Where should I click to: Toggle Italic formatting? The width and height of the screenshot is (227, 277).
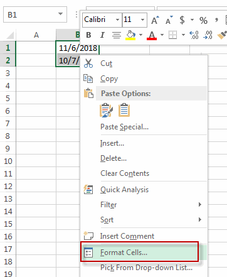coord(102,35)
